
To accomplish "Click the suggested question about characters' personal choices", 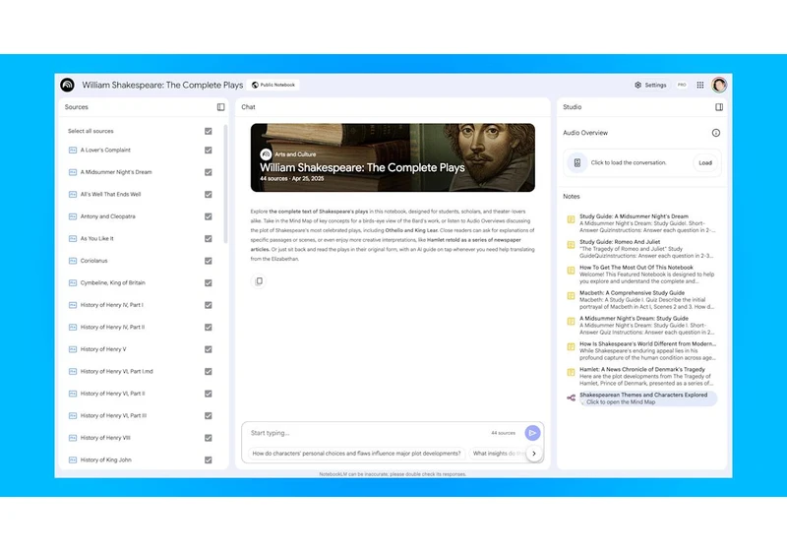I will point(356,454).
